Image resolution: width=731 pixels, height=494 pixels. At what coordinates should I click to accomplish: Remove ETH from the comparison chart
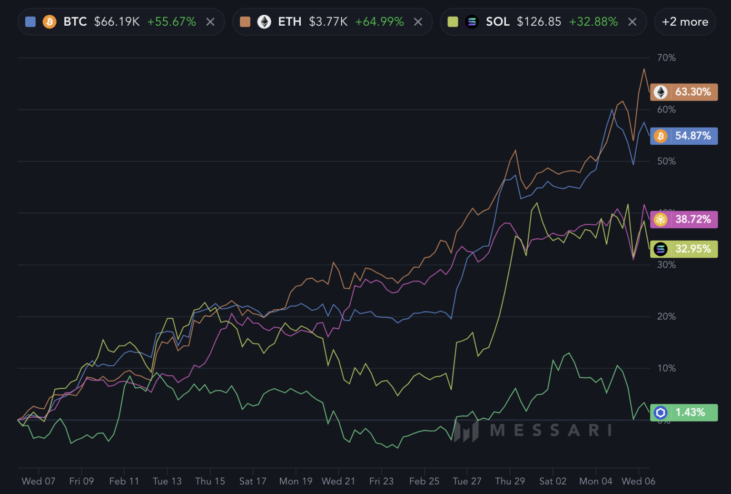pos(418,22)
